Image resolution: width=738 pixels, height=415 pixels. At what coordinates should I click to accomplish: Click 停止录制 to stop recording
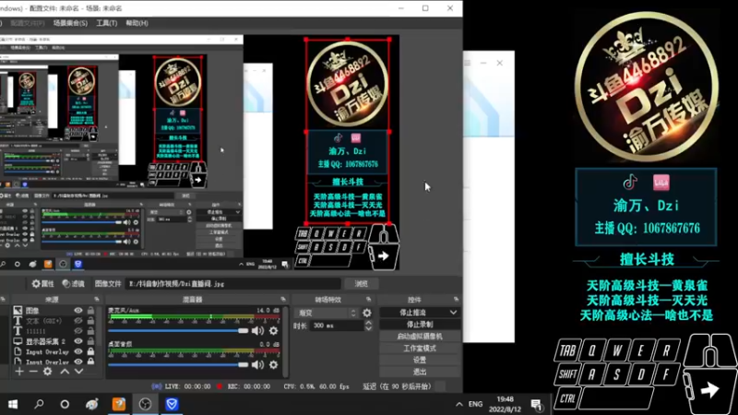tap(420, 325)
